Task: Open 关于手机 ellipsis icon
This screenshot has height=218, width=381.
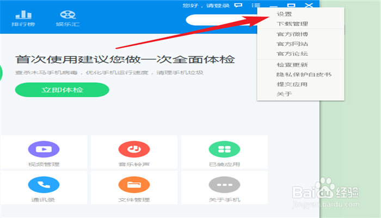Action: [224, 185]
